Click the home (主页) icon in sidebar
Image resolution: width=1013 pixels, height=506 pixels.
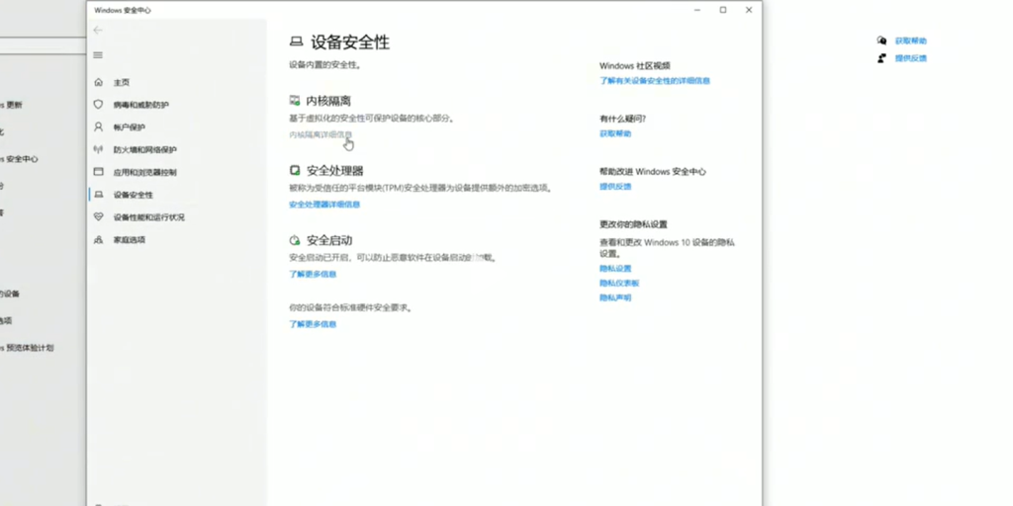click(x=98, y=82)
